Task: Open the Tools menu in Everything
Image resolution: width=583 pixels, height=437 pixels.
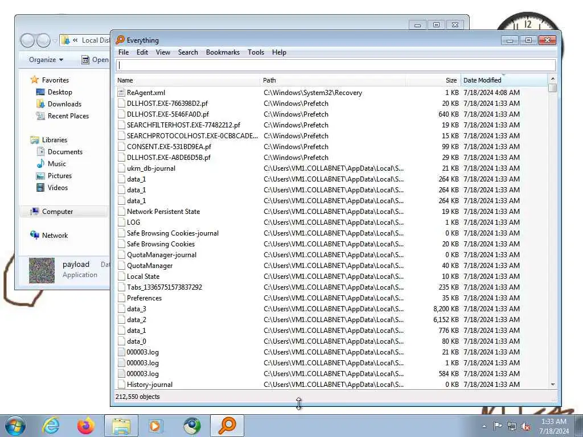Action: [256, 52]
